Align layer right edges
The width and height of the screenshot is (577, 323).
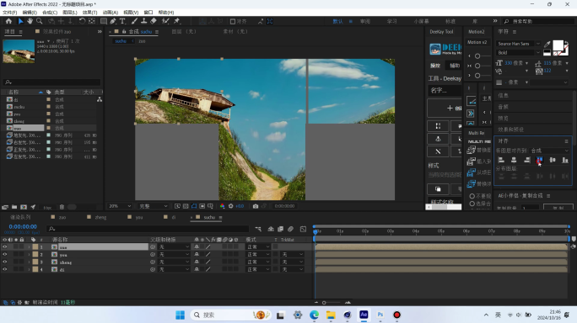point(527,160)
